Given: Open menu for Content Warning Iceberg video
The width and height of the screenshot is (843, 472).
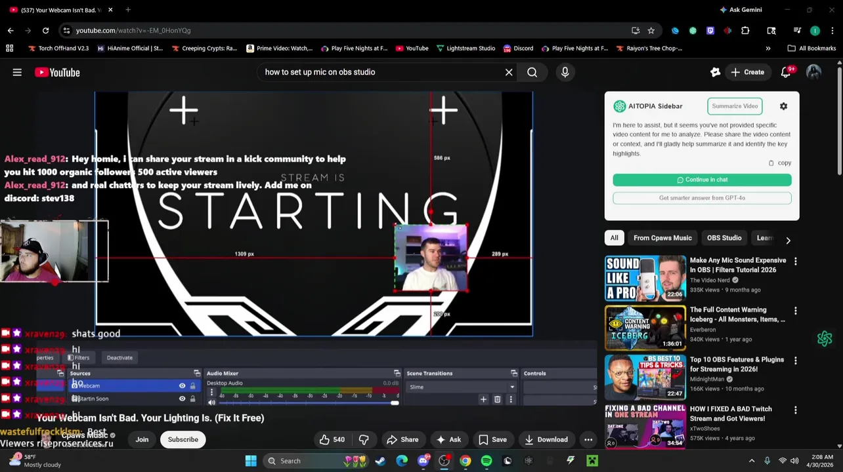Looking at the screenshot, I should [795, 311].
